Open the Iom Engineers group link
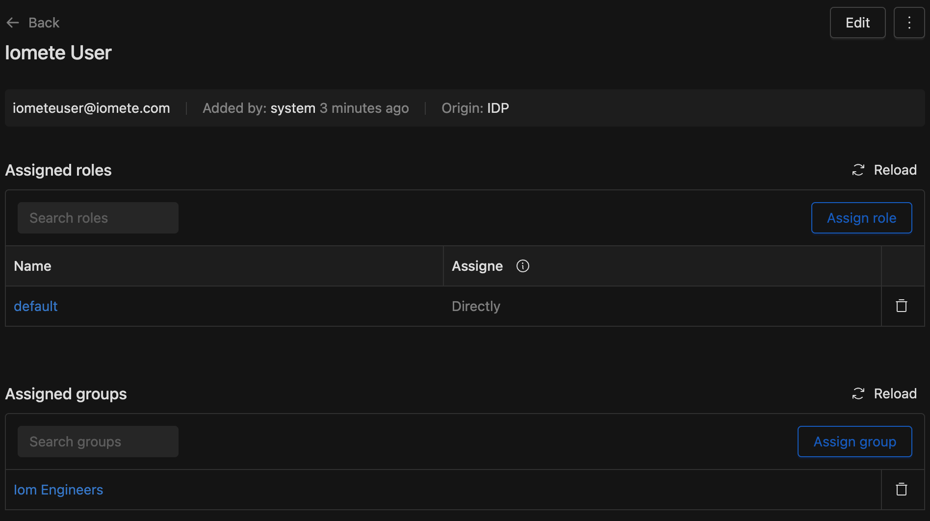930x521 pixels. pyautogui.click(x=58, y=490)
